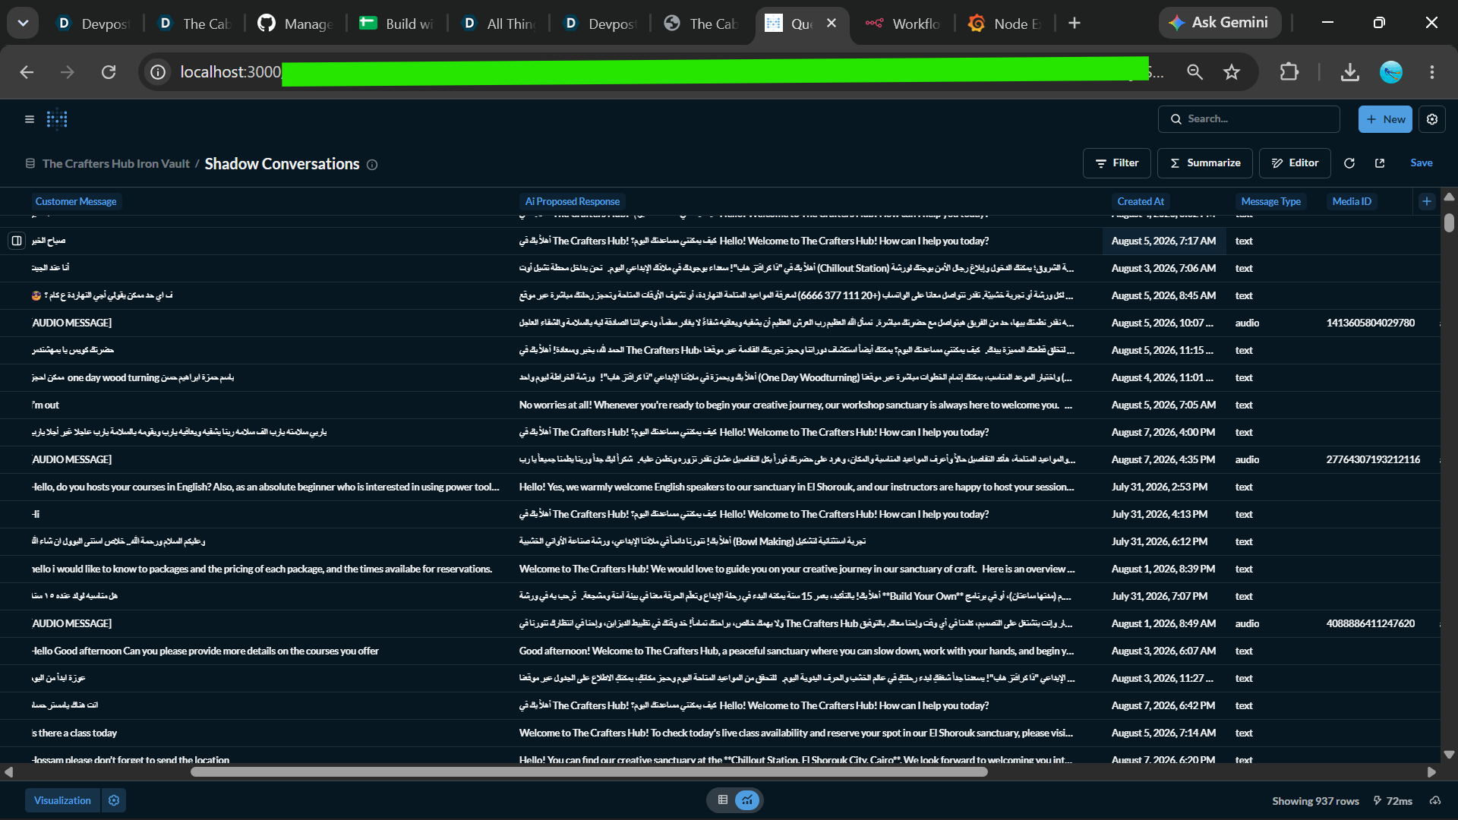Open The Crafters Hub Iron Vault breadcrumb
Screen dimensions: 1458x820
point(116,164)
